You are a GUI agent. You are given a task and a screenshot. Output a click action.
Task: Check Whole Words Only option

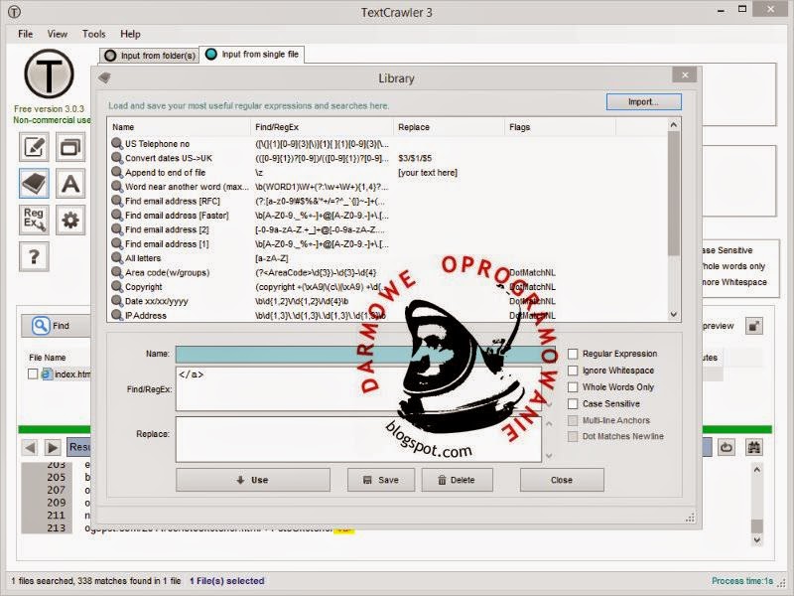coord(574,386)
